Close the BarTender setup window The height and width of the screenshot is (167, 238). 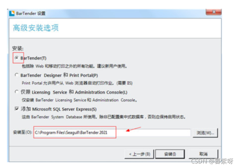[214, 12]
